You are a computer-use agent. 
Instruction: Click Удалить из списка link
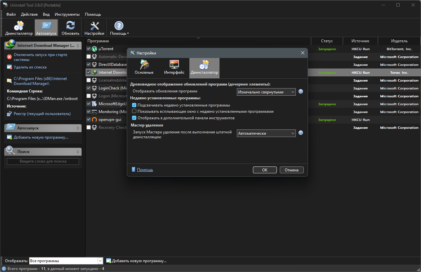(x=30, y=67)
